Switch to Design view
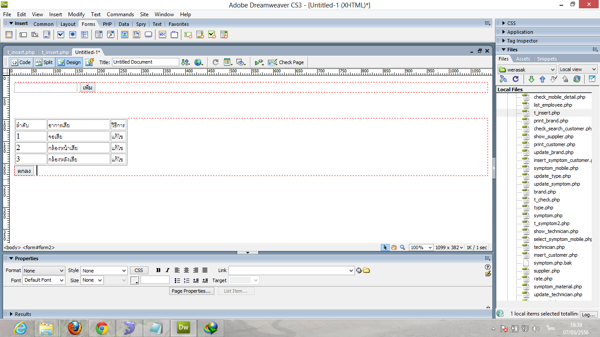Image resolution: width=600 pixels, height=337 pixels. click(69, 62)
